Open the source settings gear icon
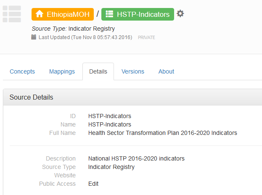 180,13
